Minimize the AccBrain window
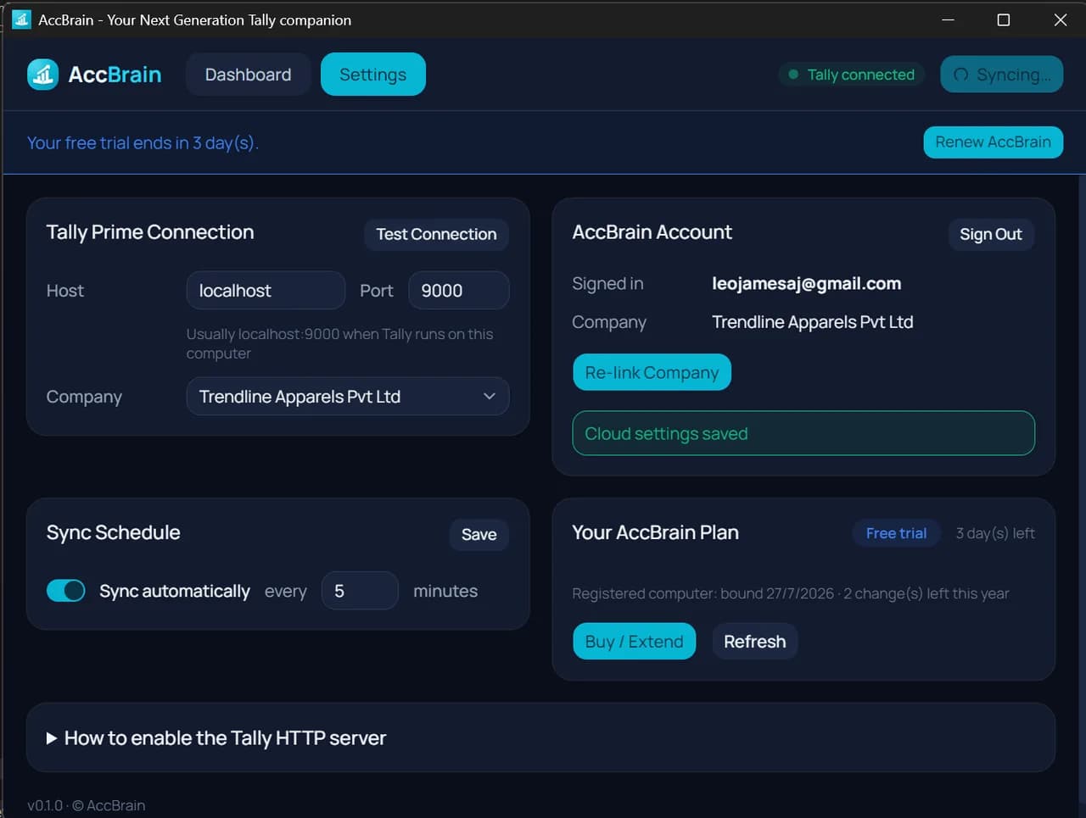This screenshot has height=818, width=1086. tap(948, 19)
